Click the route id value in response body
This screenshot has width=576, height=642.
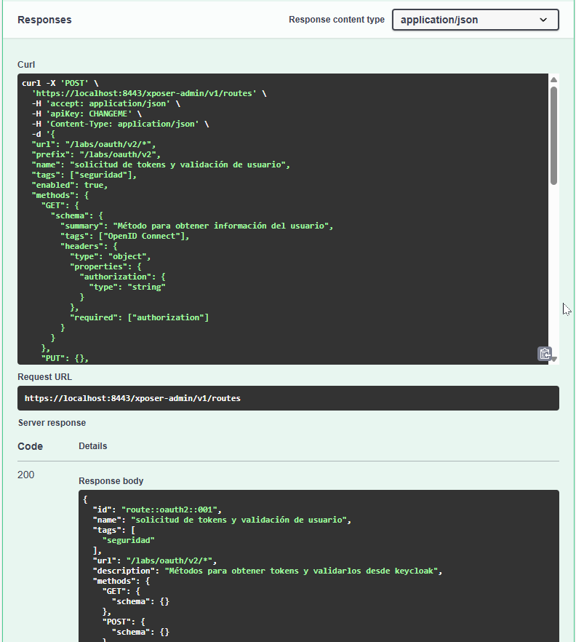click(x=171, y=510)
